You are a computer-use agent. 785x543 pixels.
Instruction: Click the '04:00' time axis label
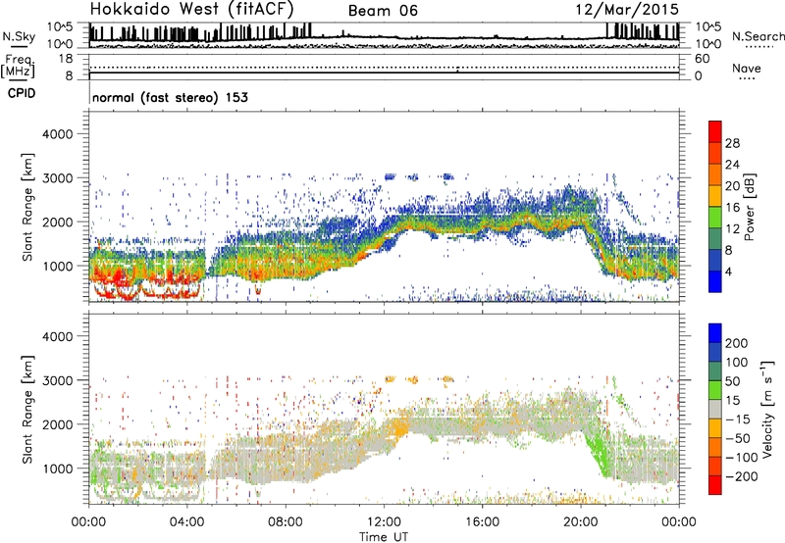pos(186,522)
